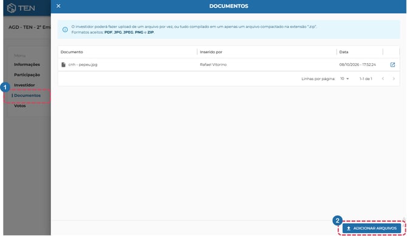The image size is (407, 236).
Task: Click the 1-1 de 1 pagination text
Action: tap(366, 79)
